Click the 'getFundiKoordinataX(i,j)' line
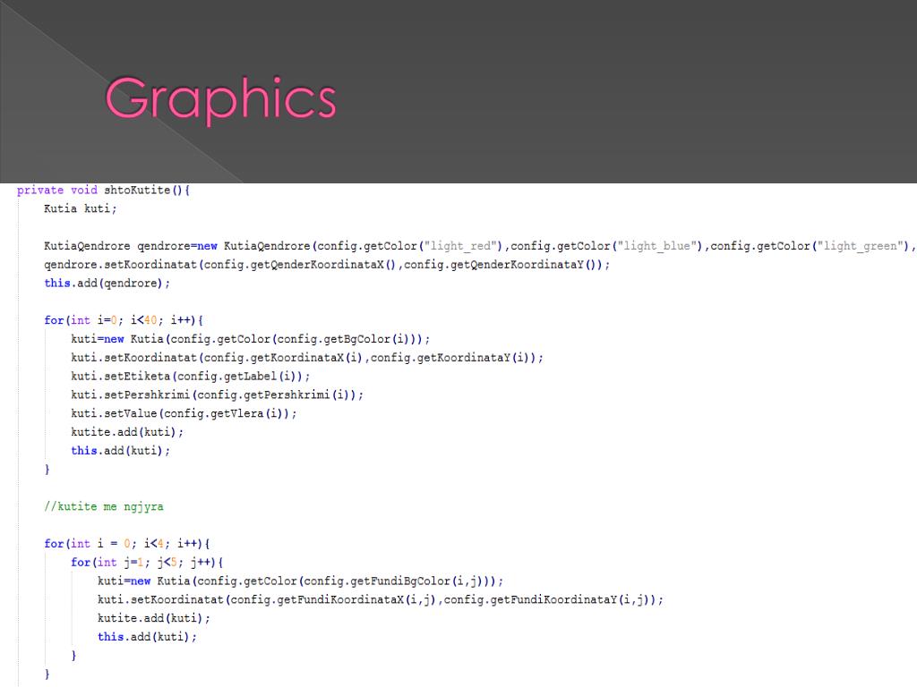The height and width of the screenshot is (687, 917). 380,600
